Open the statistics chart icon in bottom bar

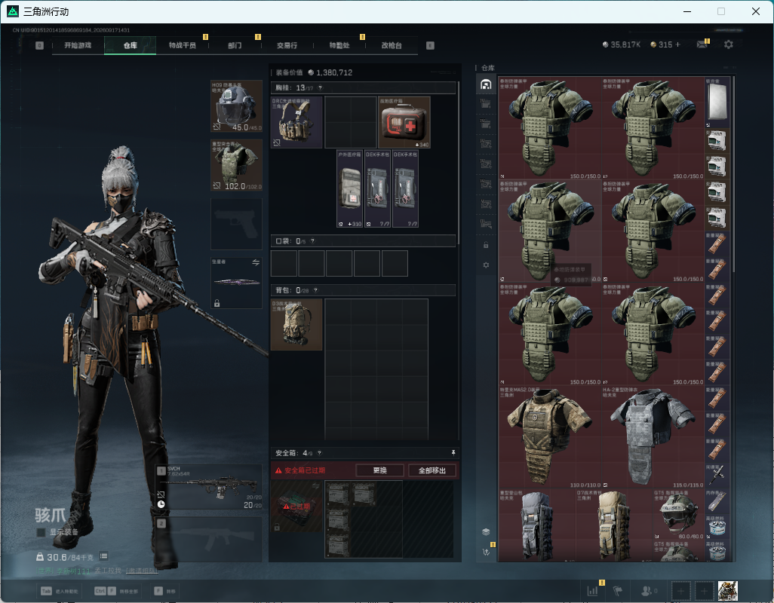pyautogui.click(x=592, y=591)
